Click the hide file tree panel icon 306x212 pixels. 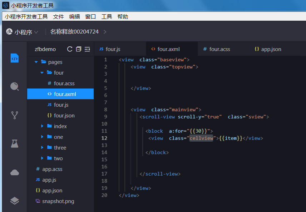tap(87, 49)
